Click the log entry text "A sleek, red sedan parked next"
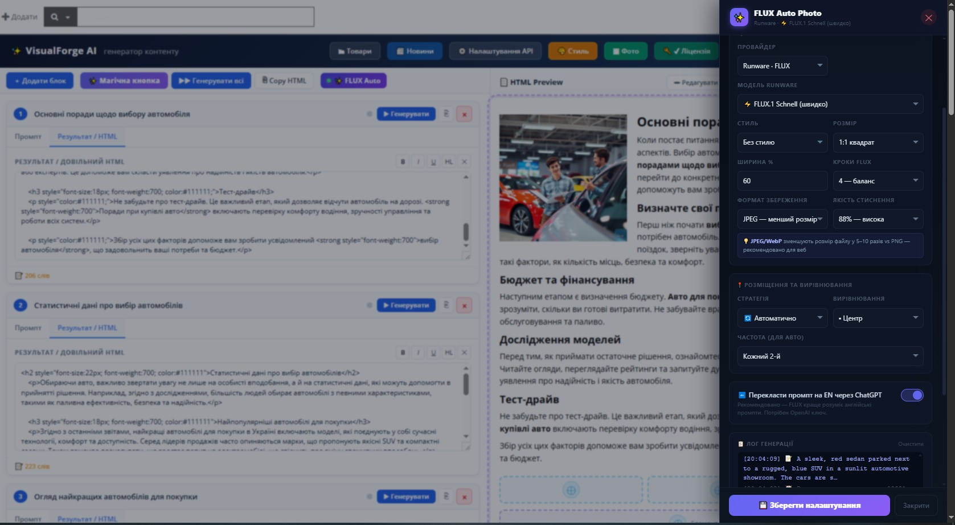 click(x=852, y=459)
